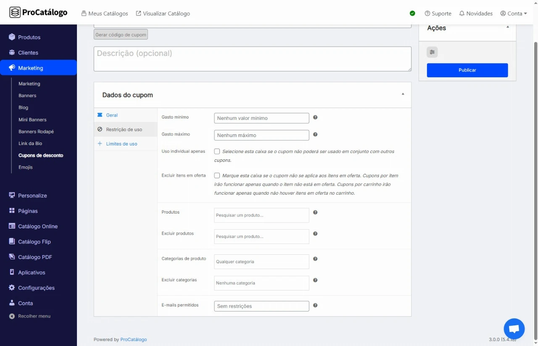Image resolution: width=538 pixels, height=346 pixels.
Task: Open Banners in the Marketing submenu
Action: [x=27, y=95]
